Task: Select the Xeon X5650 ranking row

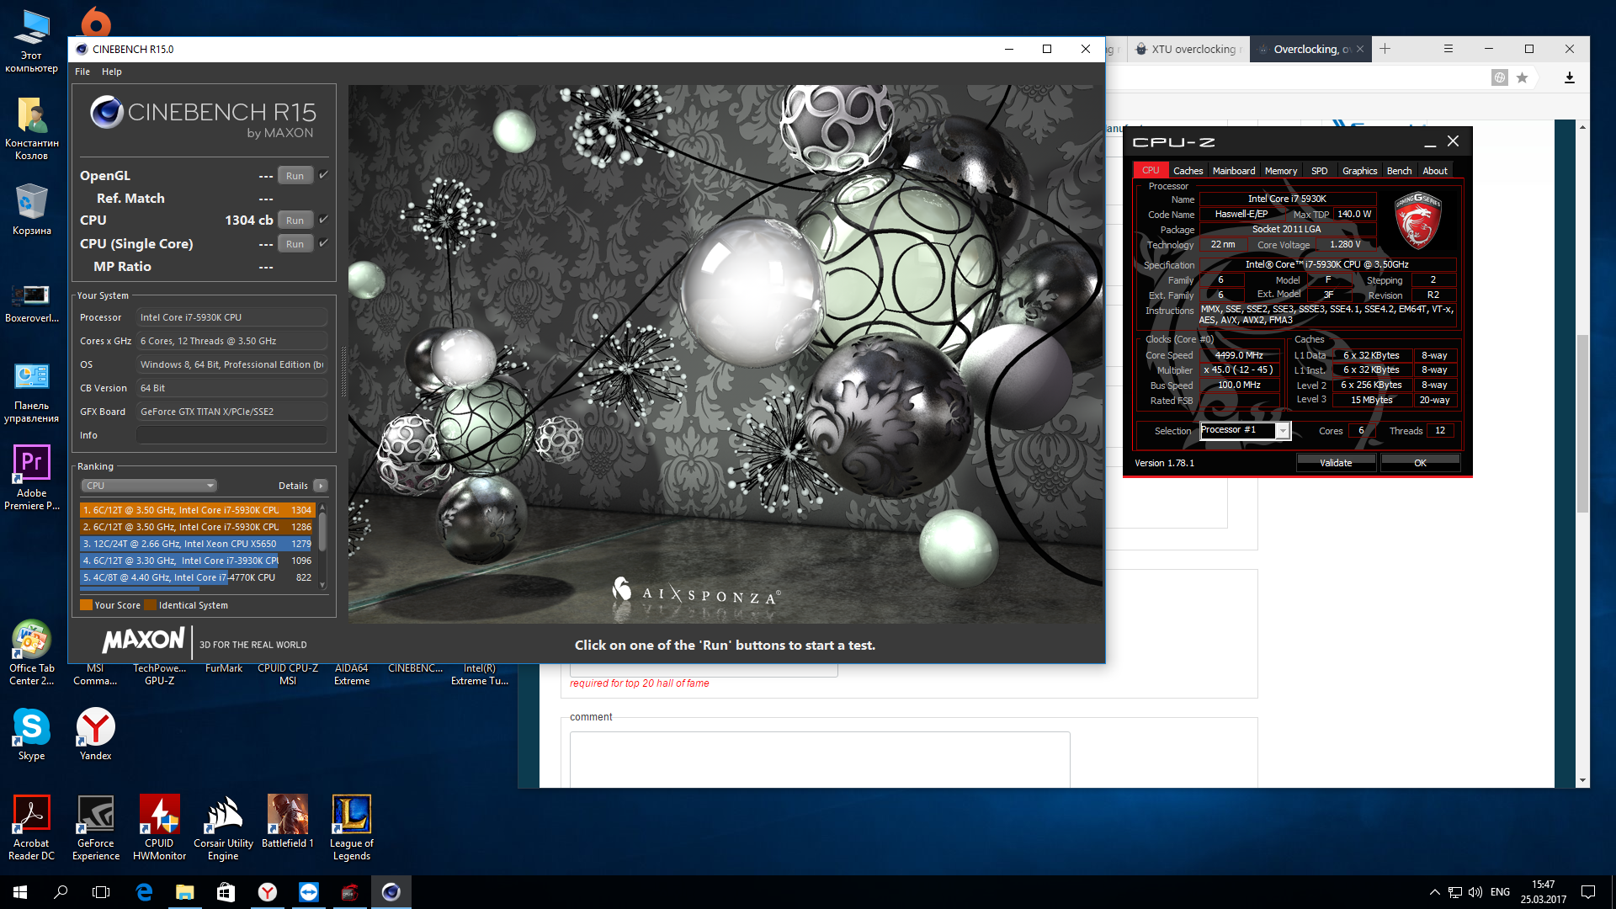Action: click(197, 544)
